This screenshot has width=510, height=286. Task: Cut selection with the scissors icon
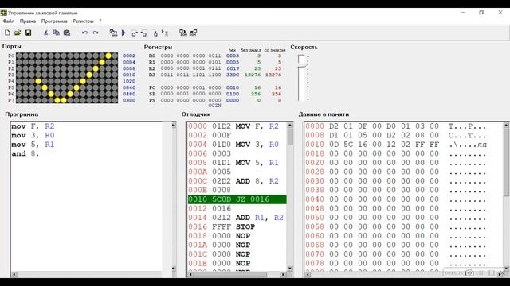coord(46,33)
